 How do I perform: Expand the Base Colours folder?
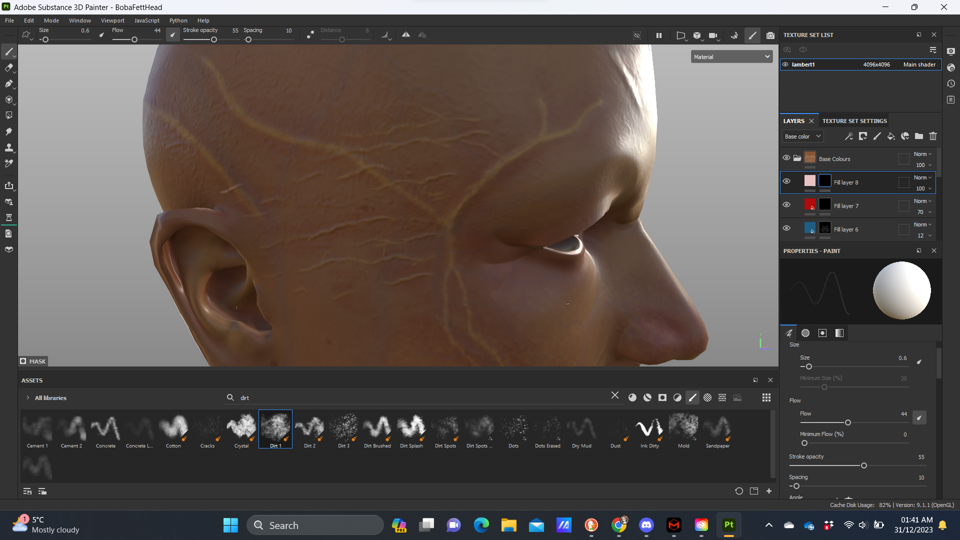tap(797, 158)
